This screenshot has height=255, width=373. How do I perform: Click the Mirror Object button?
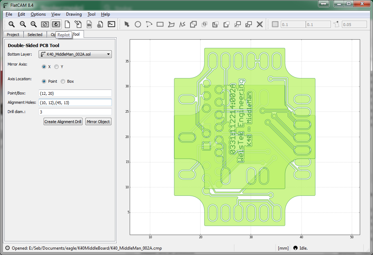click(98, 122)
